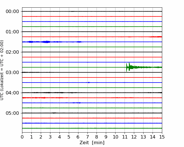Screen dimensions: 184x147
Task: Click the 04:00 hour tick label
Action: click(12, 93)
